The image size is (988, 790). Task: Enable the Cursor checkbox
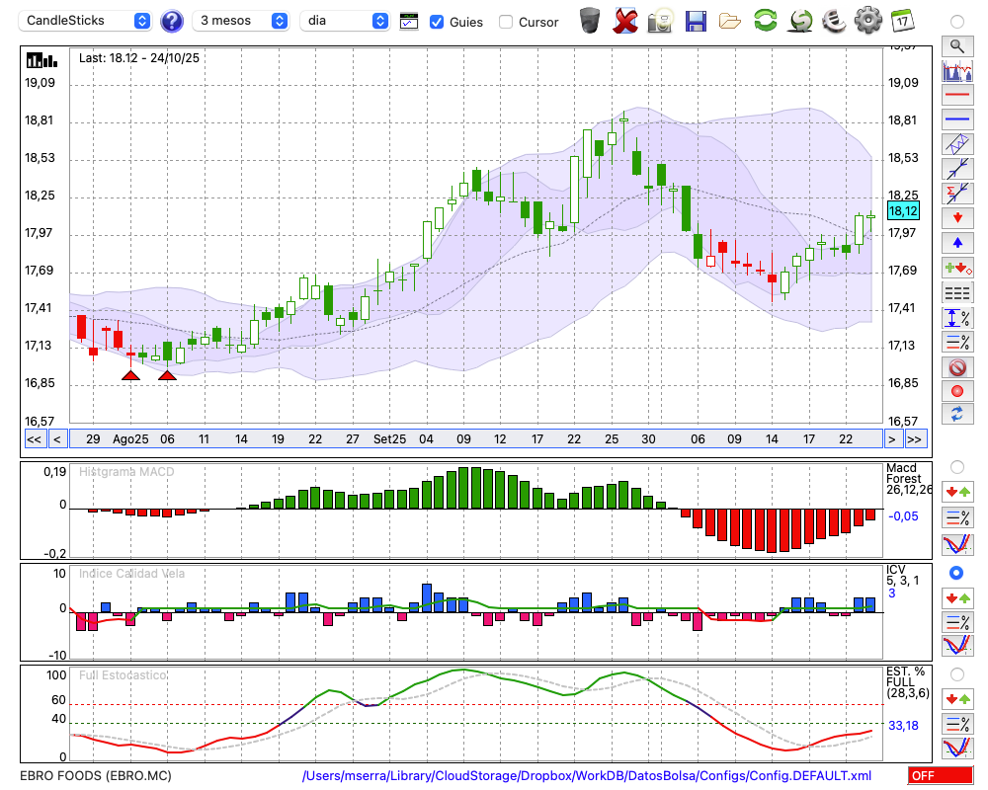[x=506, y=22]
